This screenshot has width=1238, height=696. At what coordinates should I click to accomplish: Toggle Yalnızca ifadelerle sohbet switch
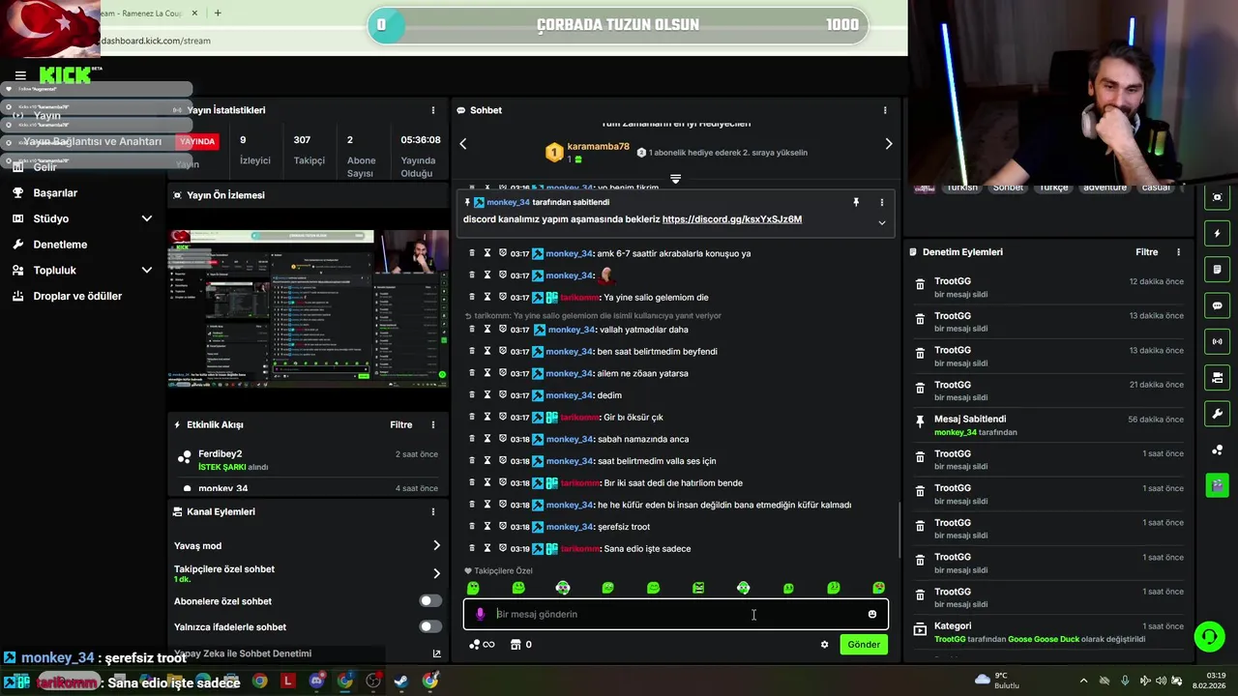tap(430, 626)
